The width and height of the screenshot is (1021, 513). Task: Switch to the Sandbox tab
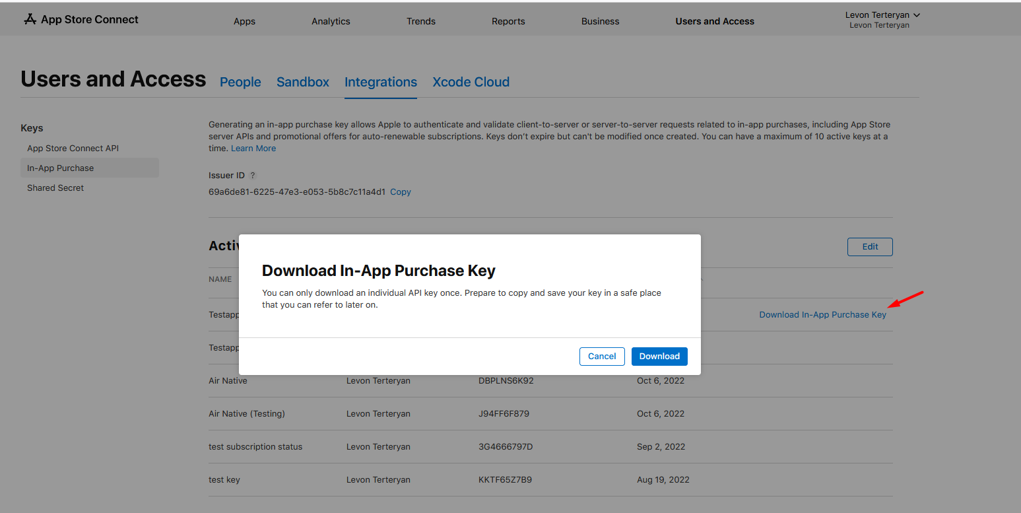(303, 82)
